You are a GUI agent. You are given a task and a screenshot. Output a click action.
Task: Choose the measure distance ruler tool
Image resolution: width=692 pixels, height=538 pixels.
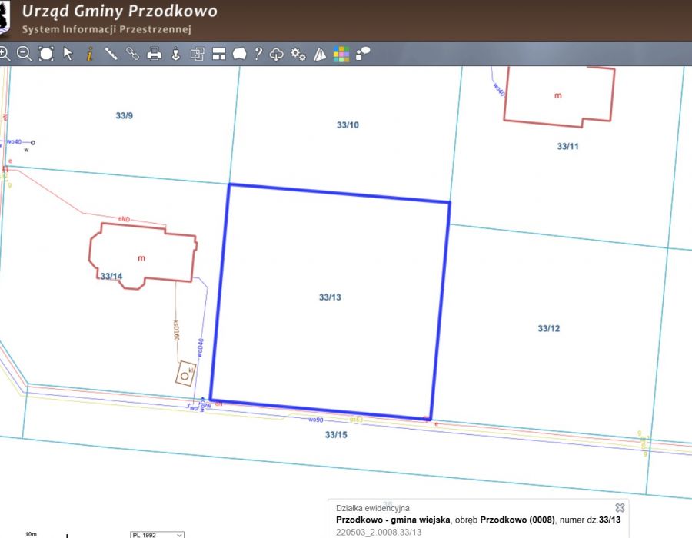coord(111,54)
